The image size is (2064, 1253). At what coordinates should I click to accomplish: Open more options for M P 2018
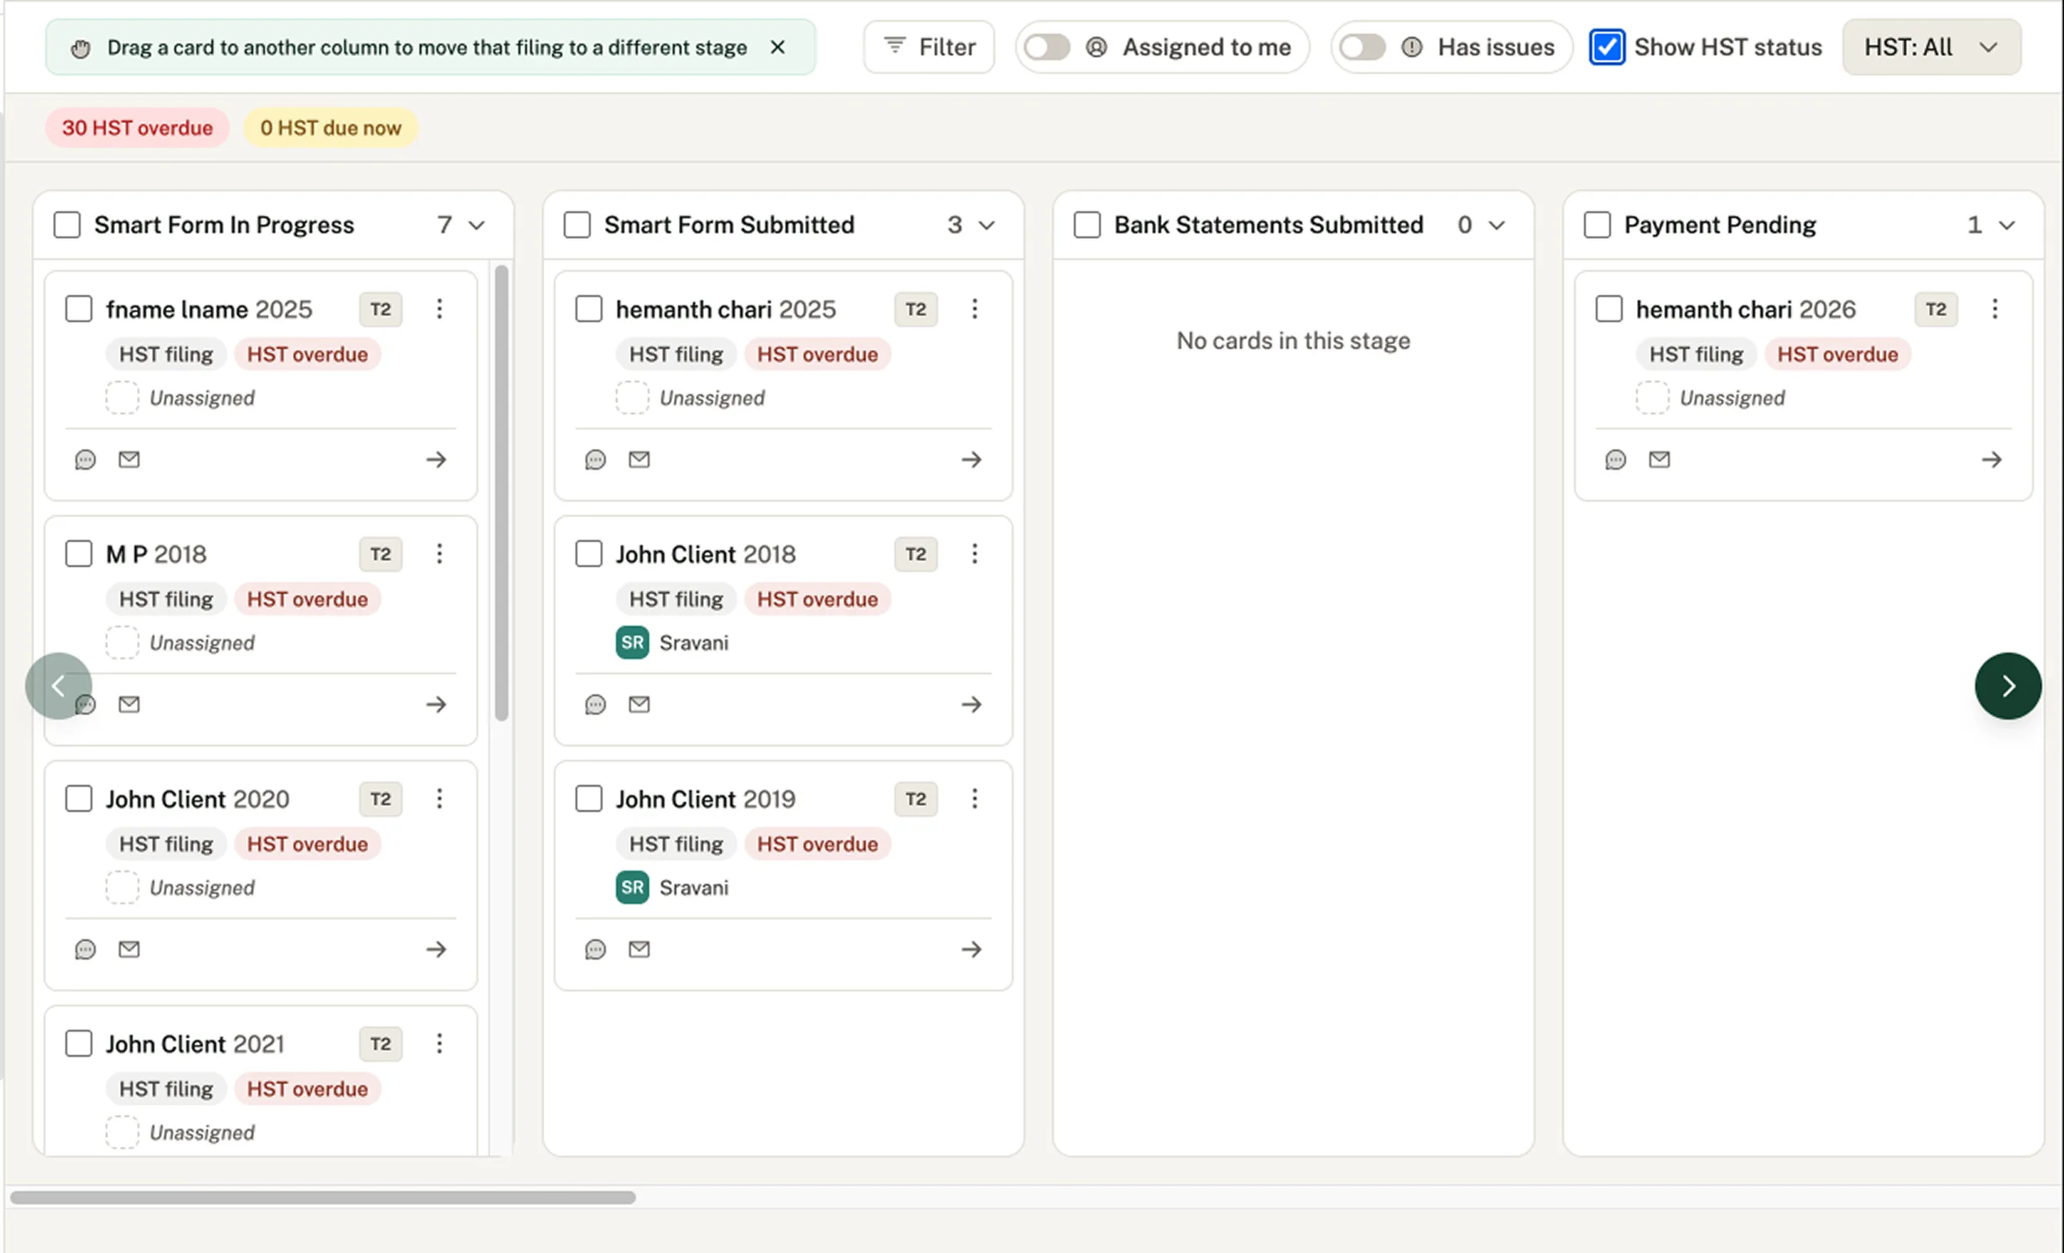coord(440,554)
